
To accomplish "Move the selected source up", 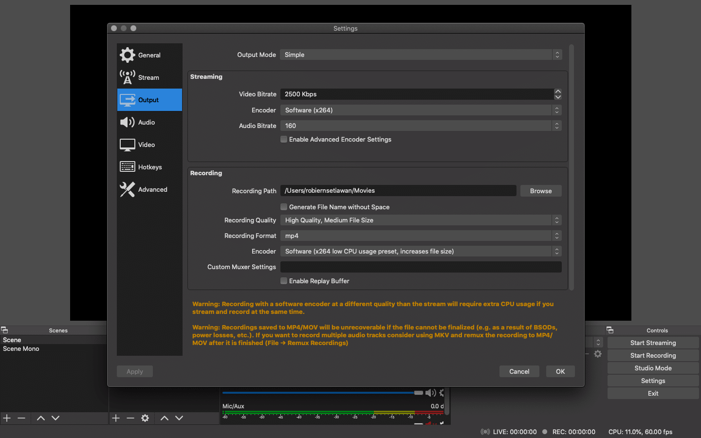I will coord(165,418).
